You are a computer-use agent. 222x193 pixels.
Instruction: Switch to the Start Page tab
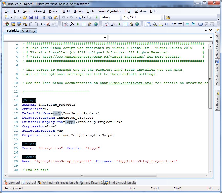(29, 31)
